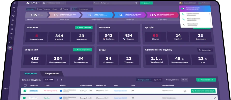Viewport: 231px width, 100px height.
Task: Click the green phone icon of the first contact in the dropdown list
Action: tap(183, 14)
